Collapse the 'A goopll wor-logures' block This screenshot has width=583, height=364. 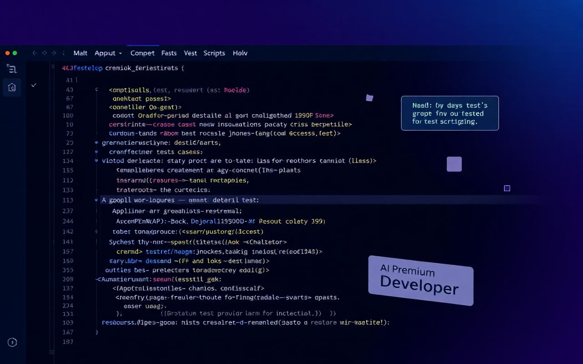96,200
